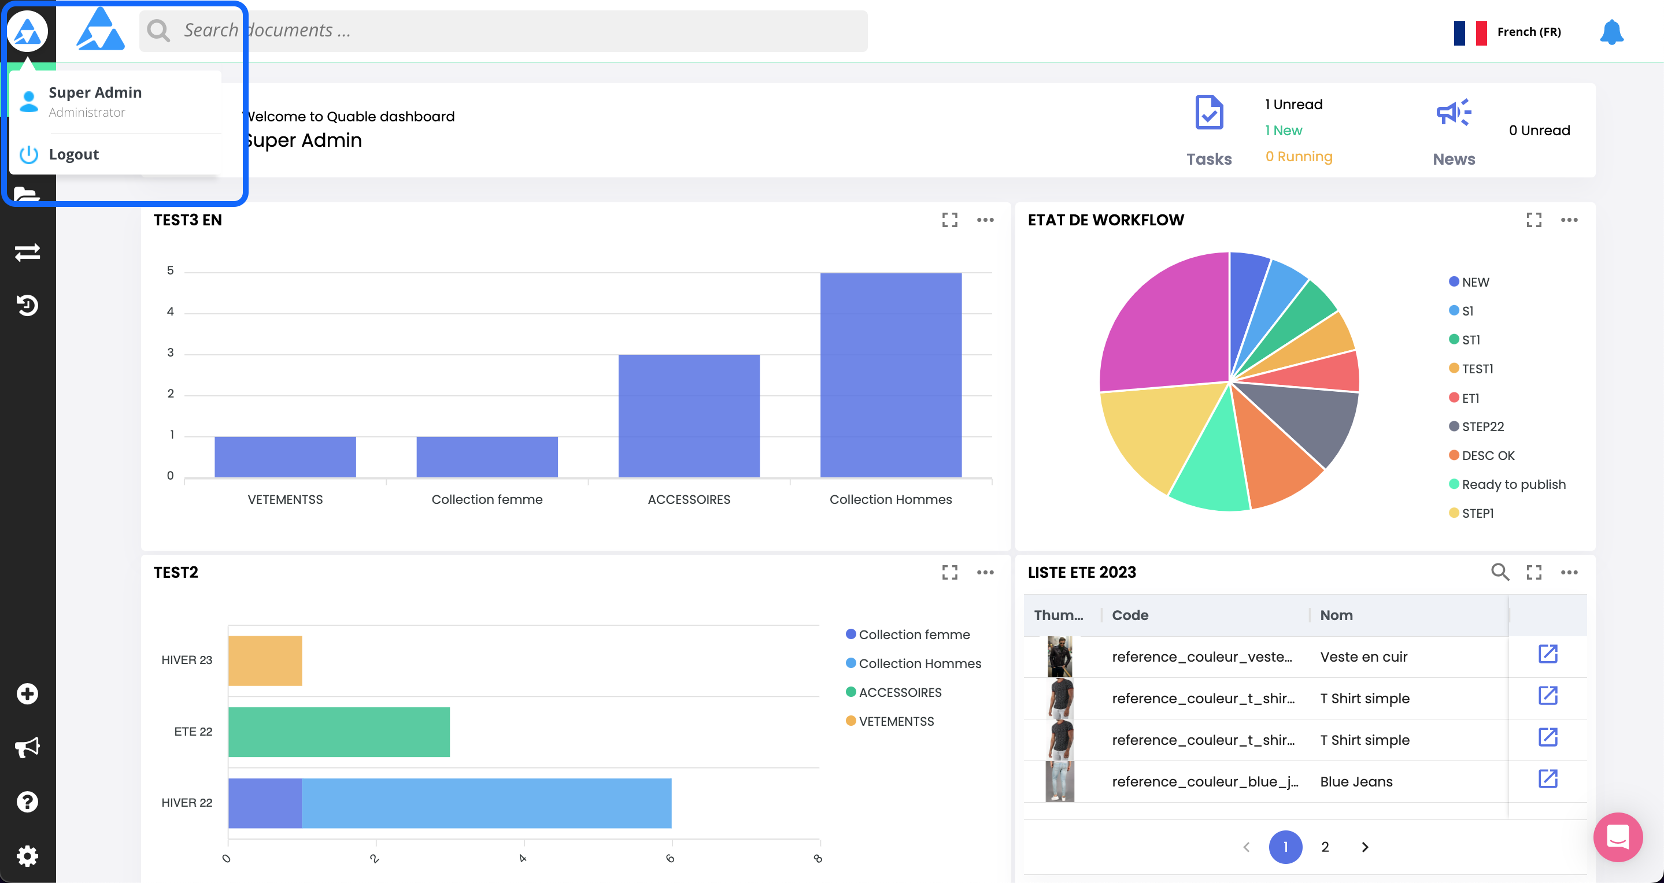
Task: Open the settings gear icon
Action: (x=27, y=856)
